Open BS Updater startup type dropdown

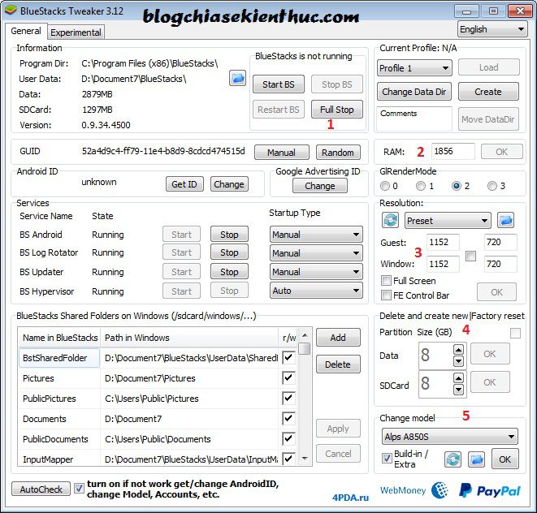pyautogui.click(x=316, y=272)
